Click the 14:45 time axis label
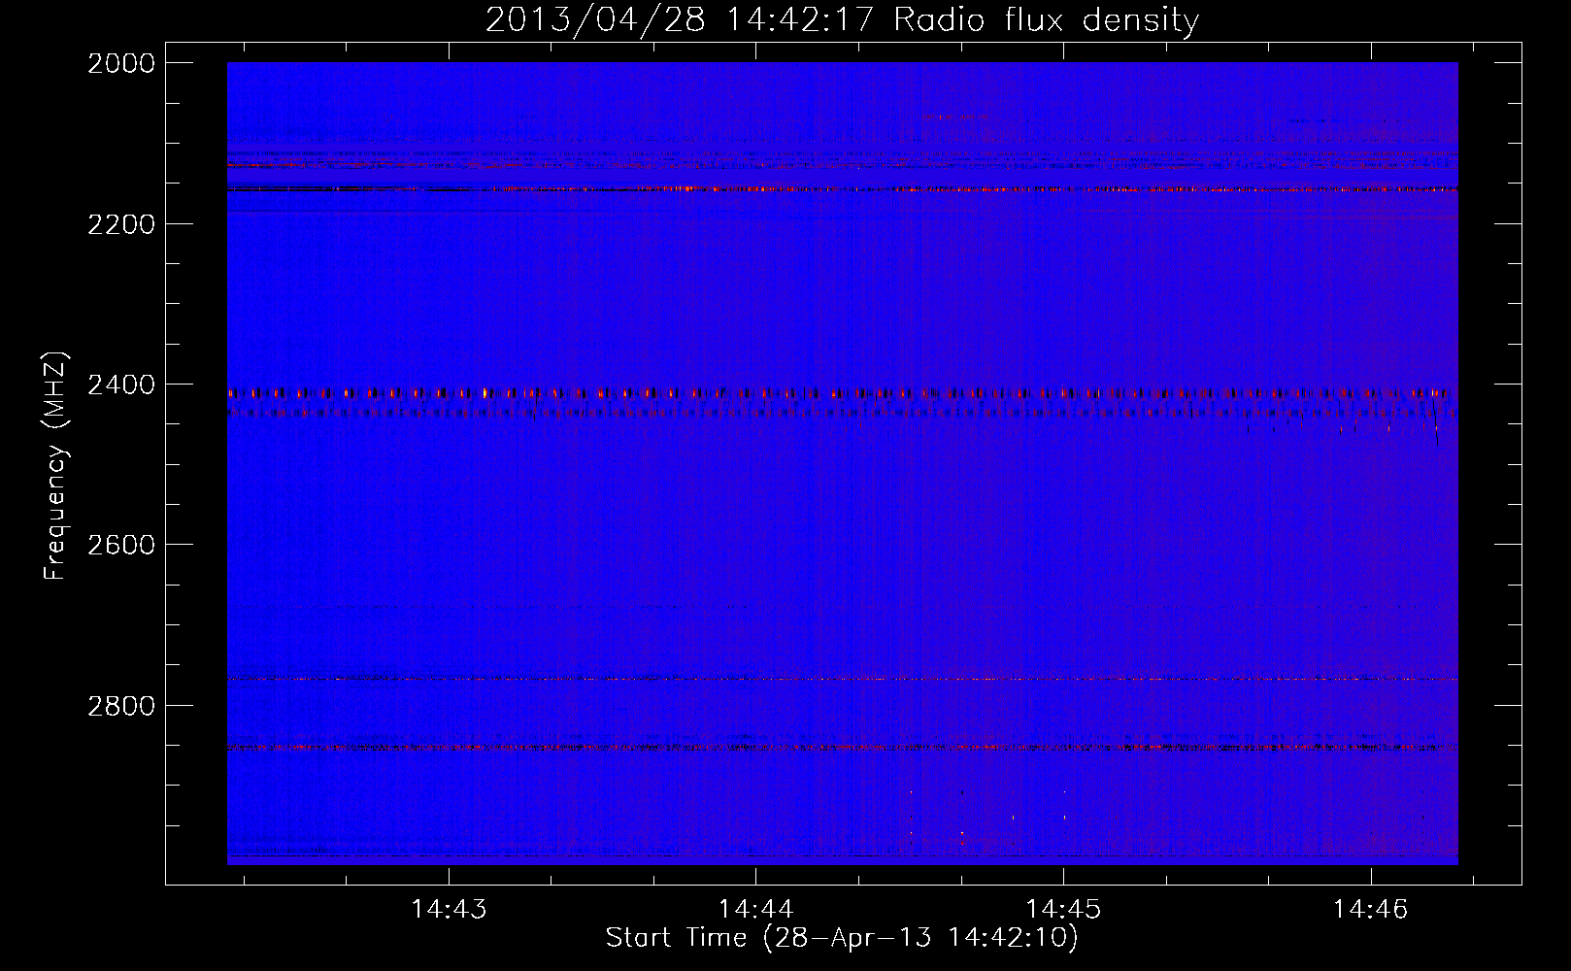This screenshot has height=971, width=1571. point(1063,910)
